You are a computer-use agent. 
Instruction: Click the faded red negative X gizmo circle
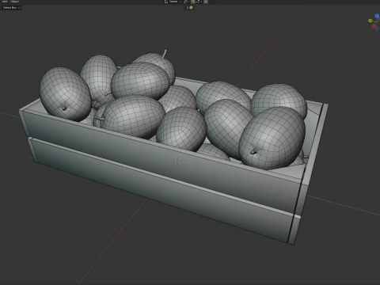point(374,26)
